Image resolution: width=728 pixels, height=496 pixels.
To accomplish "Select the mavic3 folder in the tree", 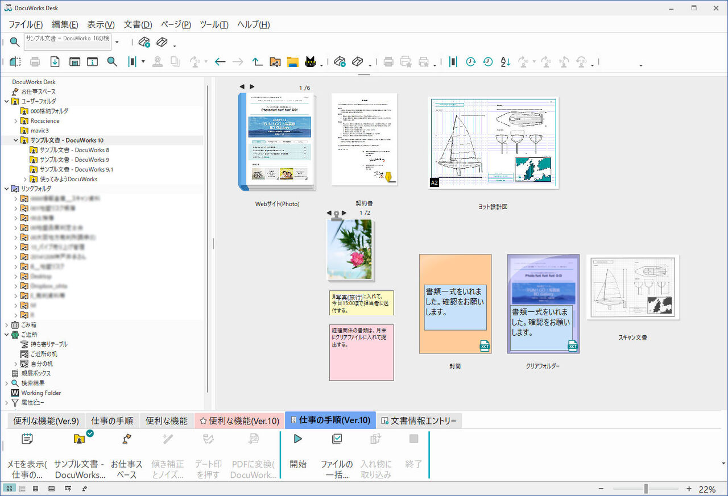I will tap(39, 131).
